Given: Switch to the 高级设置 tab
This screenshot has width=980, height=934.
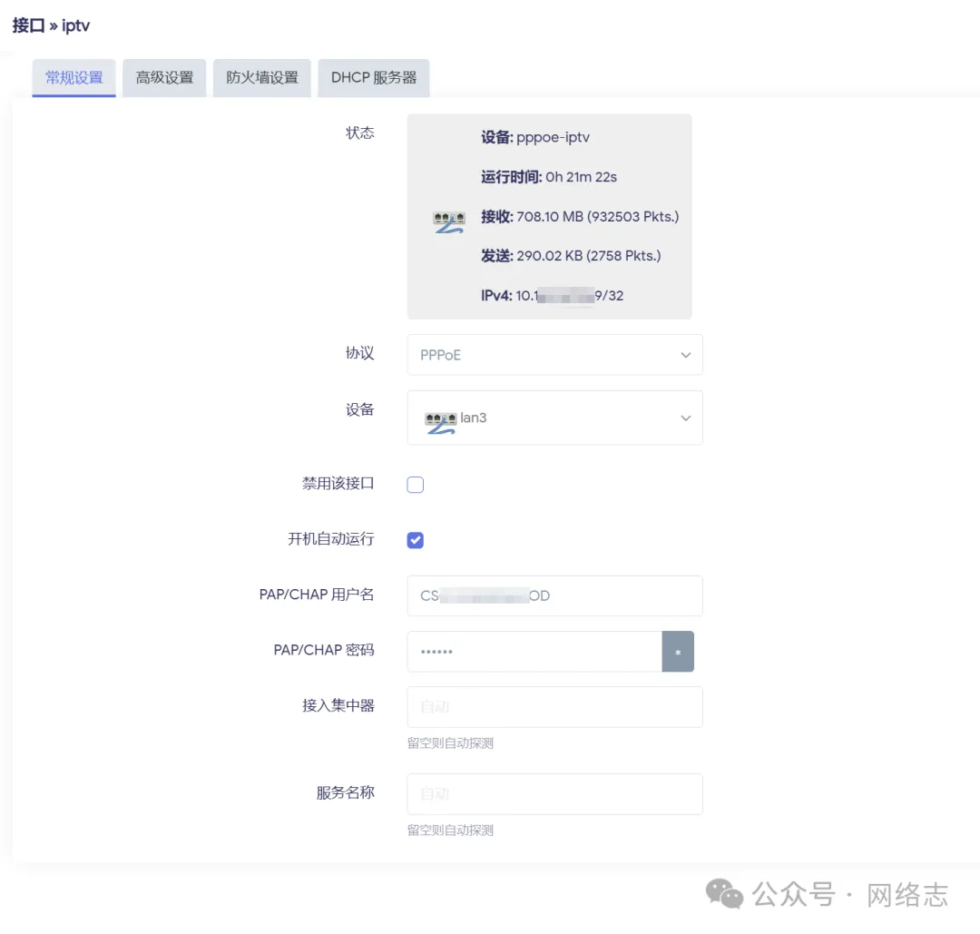Looking at the screenshot, I should point(163,78).
